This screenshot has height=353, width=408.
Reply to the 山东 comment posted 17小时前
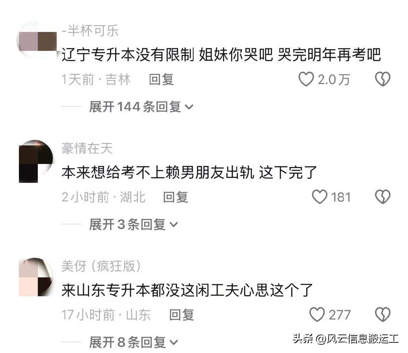pyautogui.click(x=181, y=315)
